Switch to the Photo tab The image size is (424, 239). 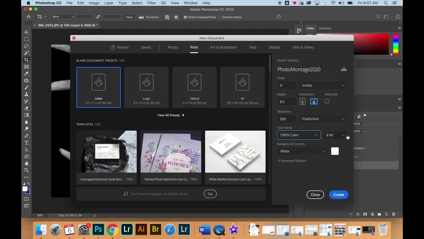[173, 47]
